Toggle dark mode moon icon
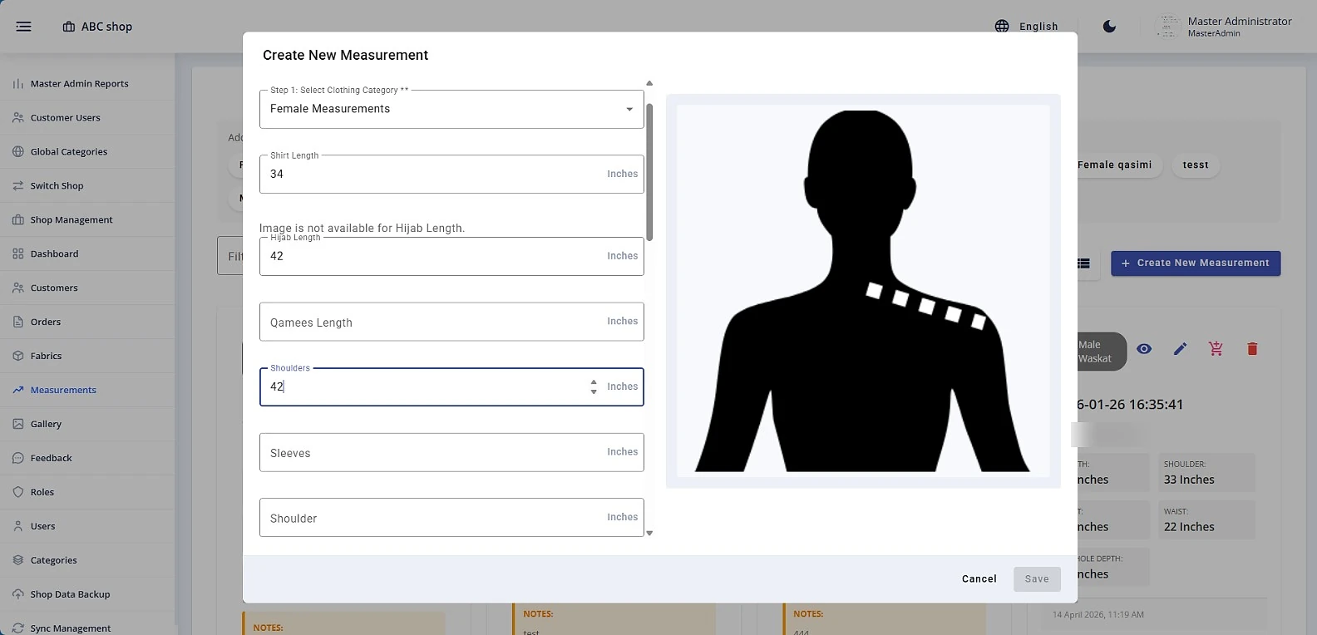Screen dimensions: 1317x635 (1109, 27)
